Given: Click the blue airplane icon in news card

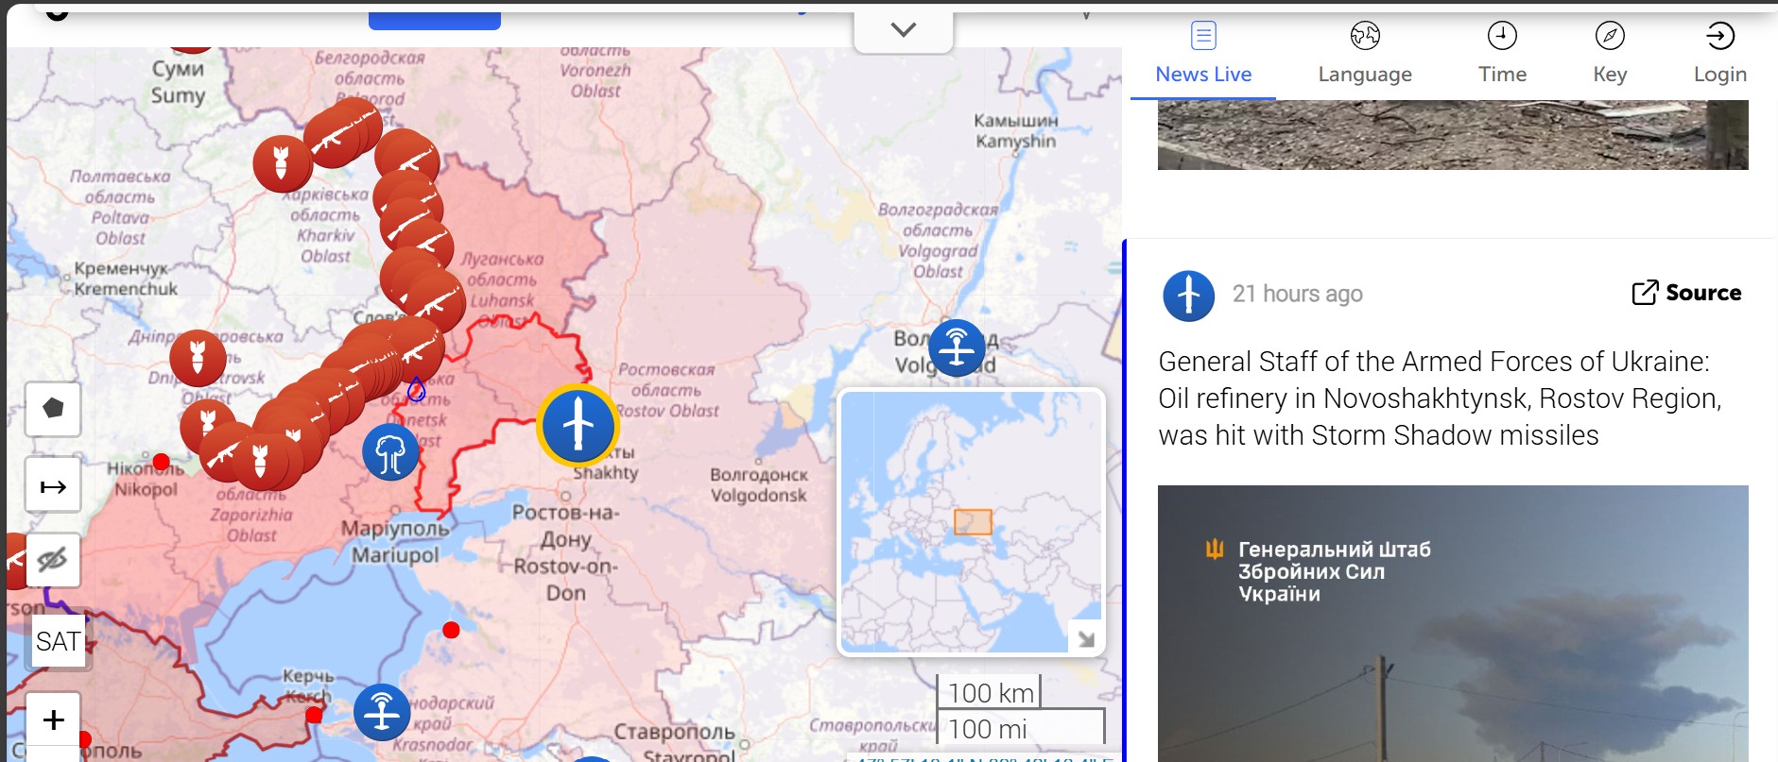Looking at the screenshot, I should point(1188,296).
